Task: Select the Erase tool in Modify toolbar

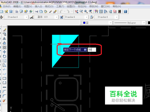Action: [x=4, y=30]
